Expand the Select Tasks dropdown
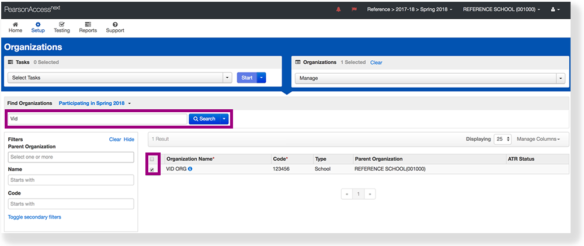This screenshot has height=246, width=584. (227, 78)
